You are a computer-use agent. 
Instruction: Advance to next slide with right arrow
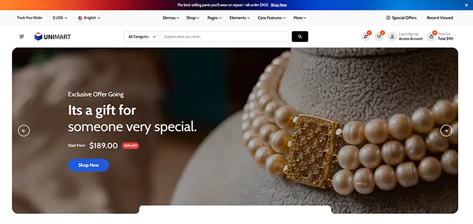coord(446,131)
